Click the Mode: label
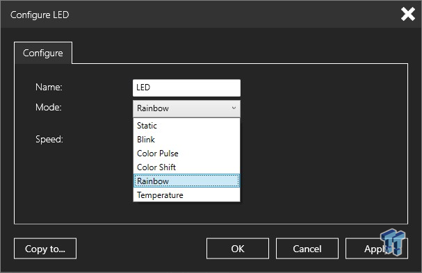This screenshot has width=422, height=273. coord(49,107)
